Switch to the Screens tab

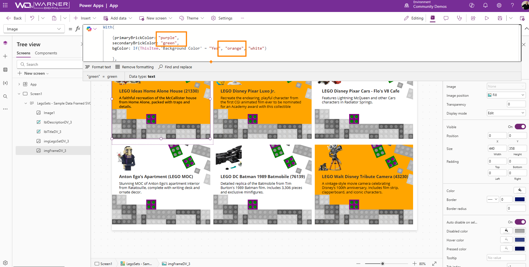pos(23,53)
